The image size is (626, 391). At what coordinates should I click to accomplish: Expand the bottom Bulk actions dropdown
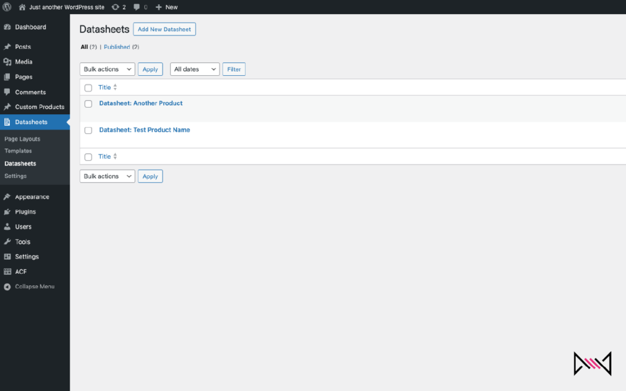coord(107,176)
